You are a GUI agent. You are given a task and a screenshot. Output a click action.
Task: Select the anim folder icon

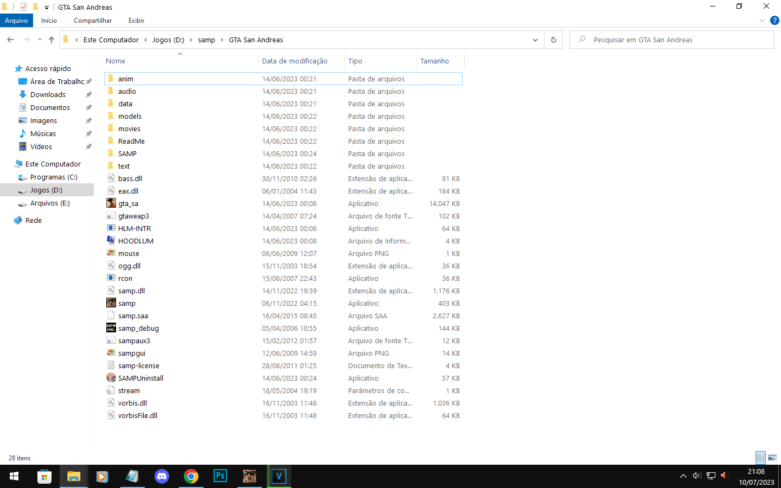[x=111, y=79]
